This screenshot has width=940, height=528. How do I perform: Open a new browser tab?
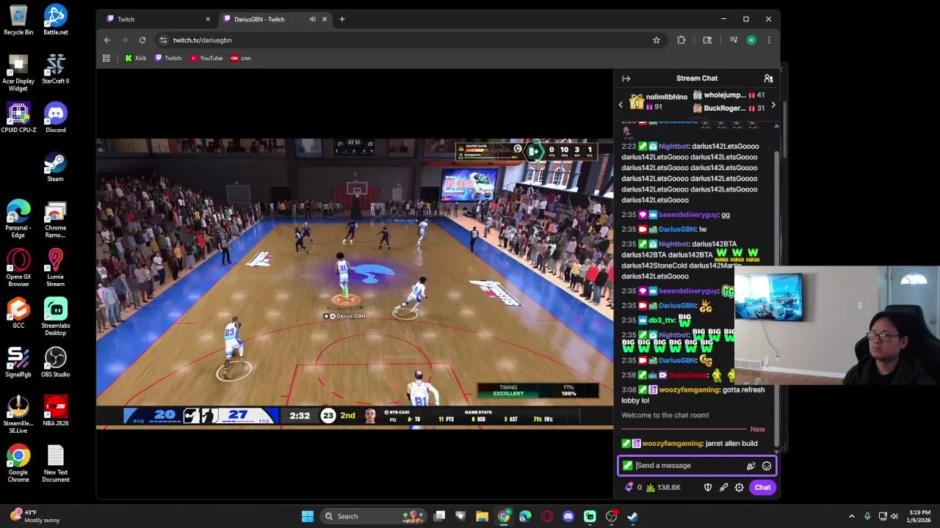341,19
